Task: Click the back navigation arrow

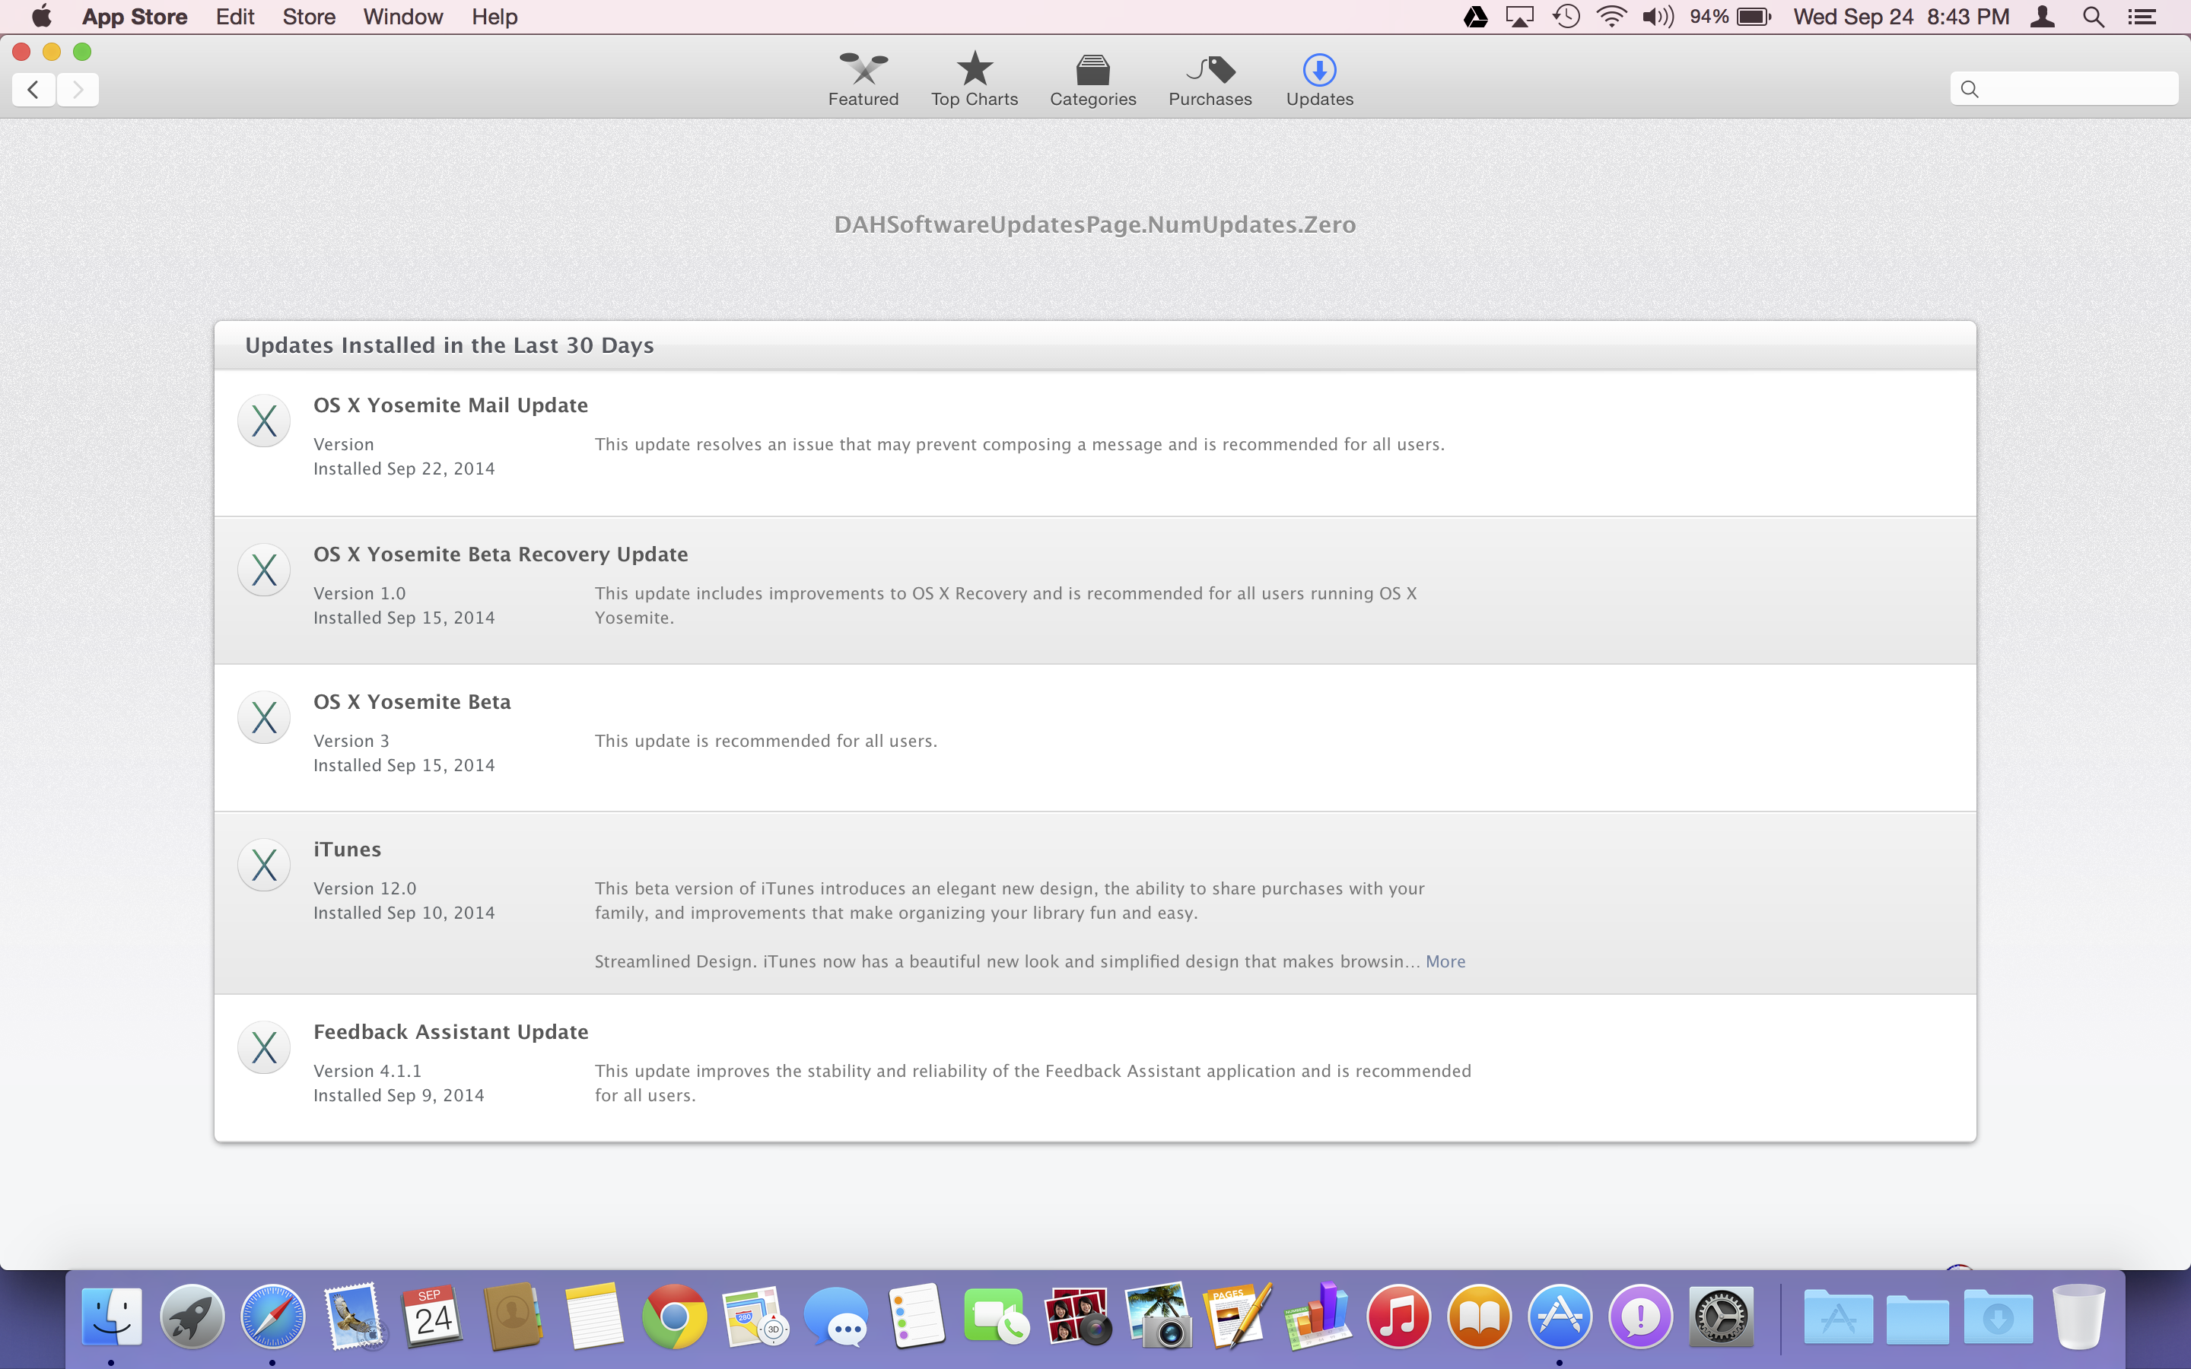Action: point(33,90)
